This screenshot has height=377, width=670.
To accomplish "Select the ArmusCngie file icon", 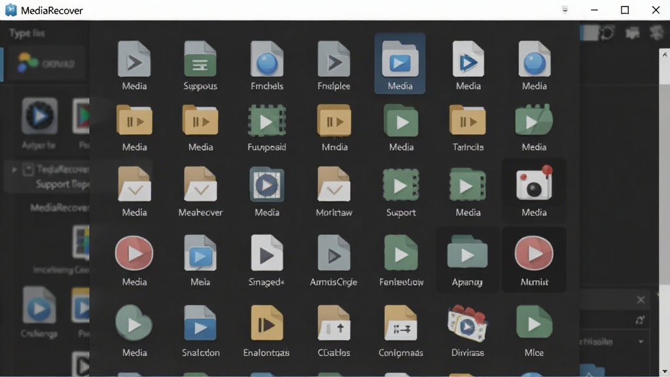I will pyautogui.click(x=334, y=253).
